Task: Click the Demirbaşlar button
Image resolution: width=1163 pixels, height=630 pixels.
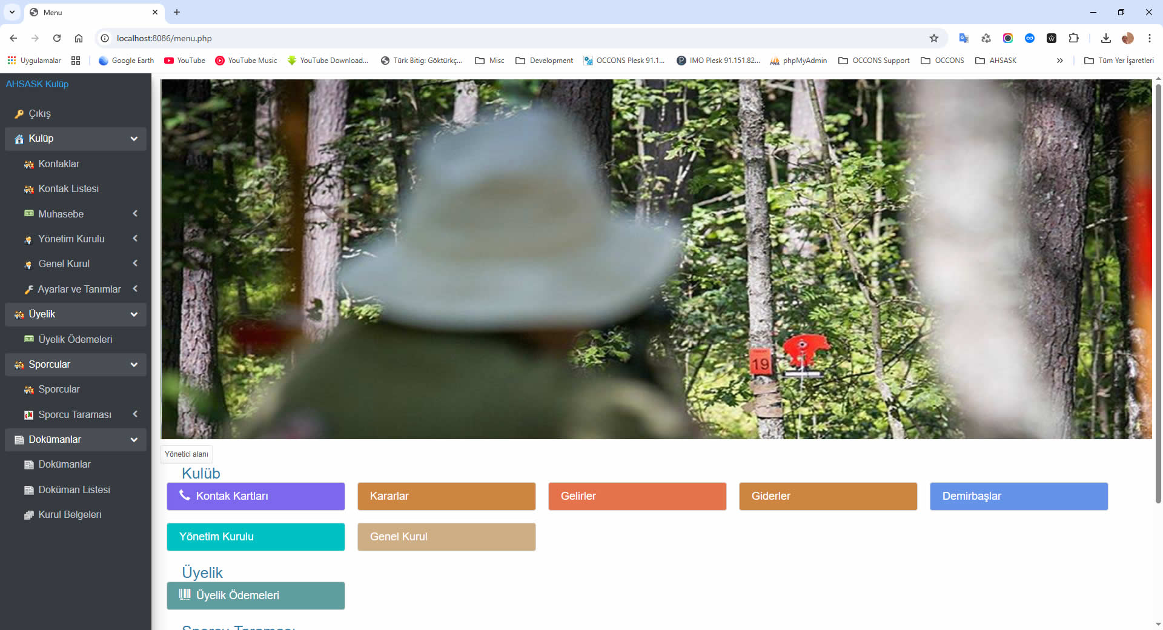Action: (x=1018, y=496)
